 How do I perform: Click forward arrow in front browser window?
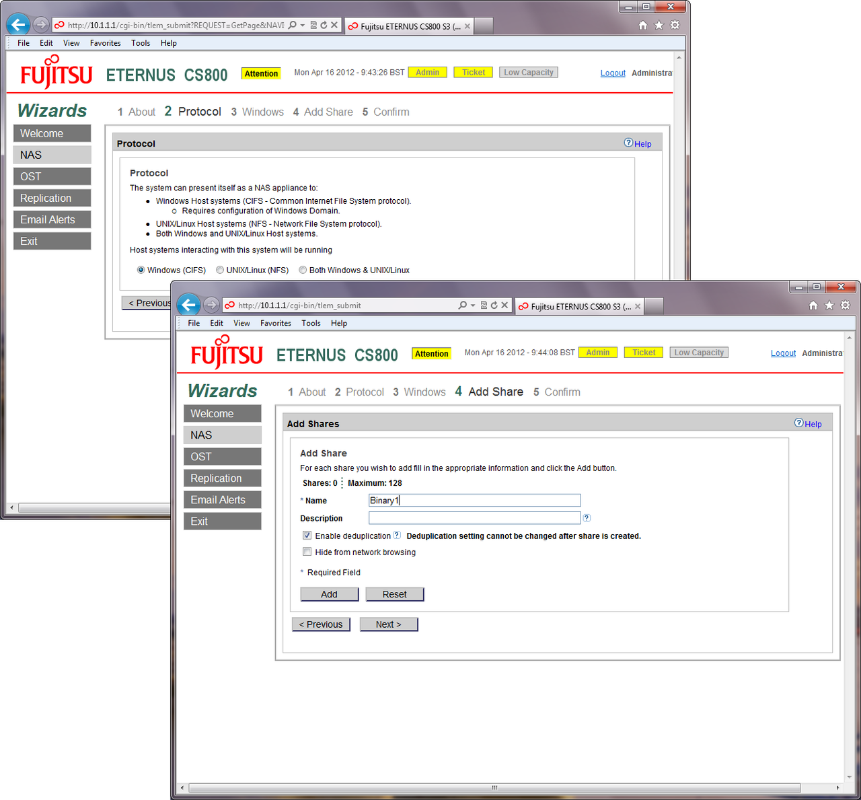(x=211, y=305)
